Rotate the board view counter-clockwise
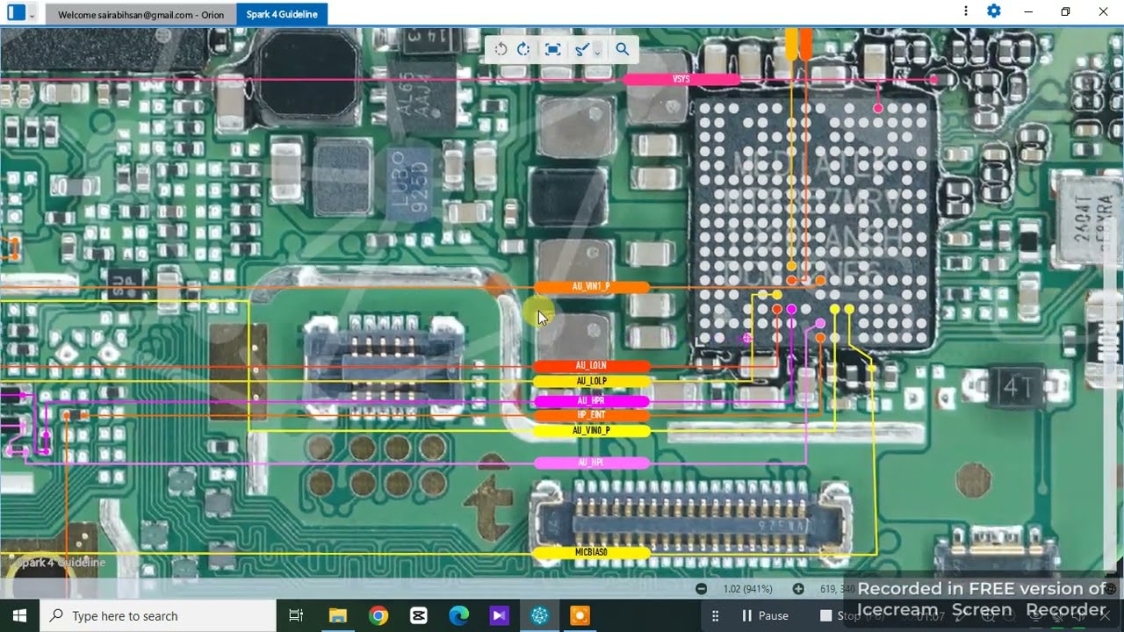 (501, 49)
